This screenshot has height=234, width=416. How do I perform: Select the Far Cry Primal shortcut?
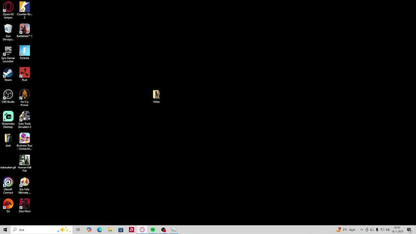[x=24, y=98]
